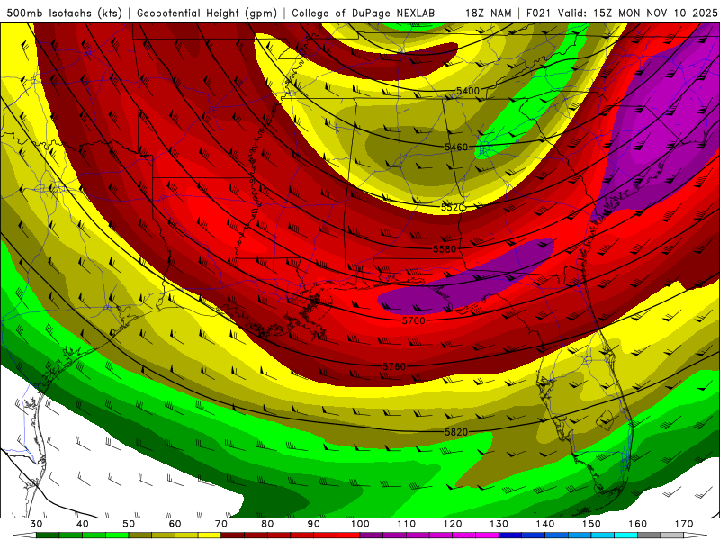Click the 140 value on the color scale

(545, 524)
